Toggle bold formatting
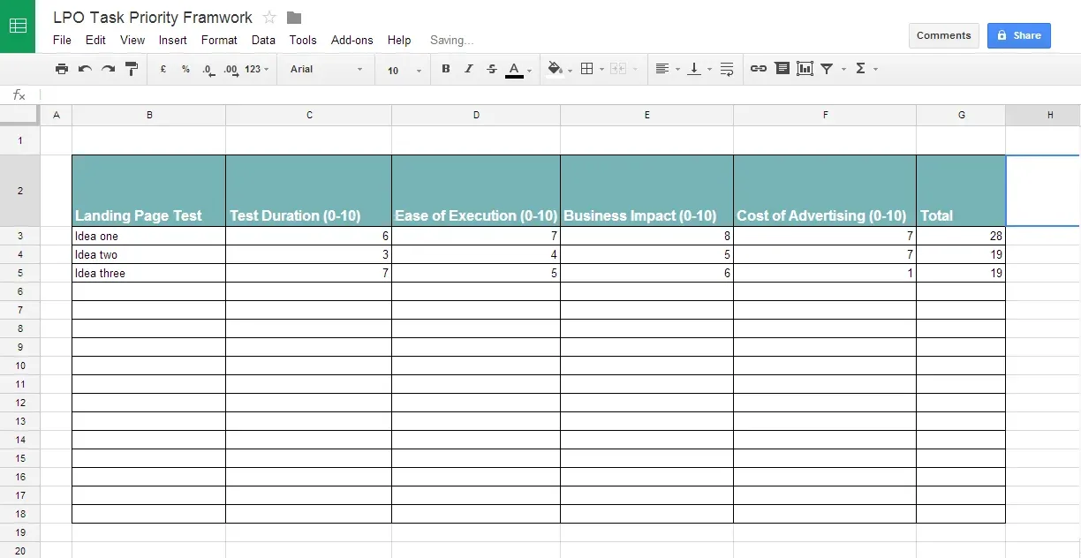The image size is (1081, 558). coord(445,69)
